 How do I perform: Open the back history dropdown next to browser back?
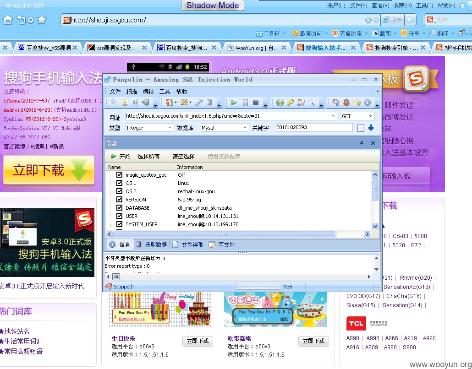point(31,20)
